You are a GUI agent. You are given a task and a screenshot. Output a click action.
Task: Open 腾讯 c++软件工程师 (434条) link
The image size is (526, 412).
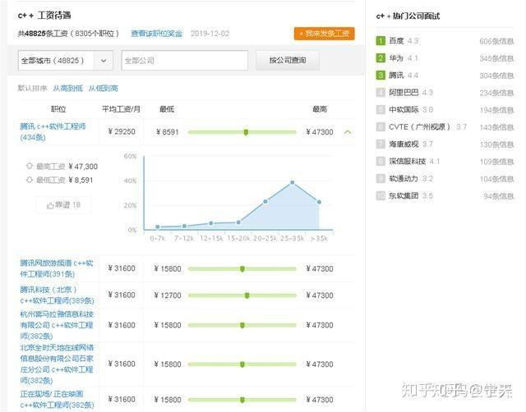[x=53, y=131]
